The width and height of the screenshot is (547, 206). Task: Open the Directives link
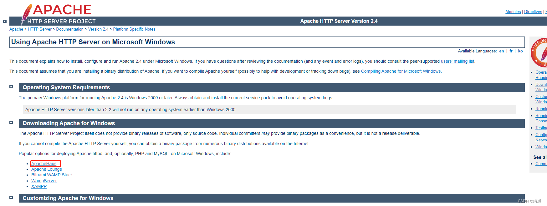click(533, 12)
